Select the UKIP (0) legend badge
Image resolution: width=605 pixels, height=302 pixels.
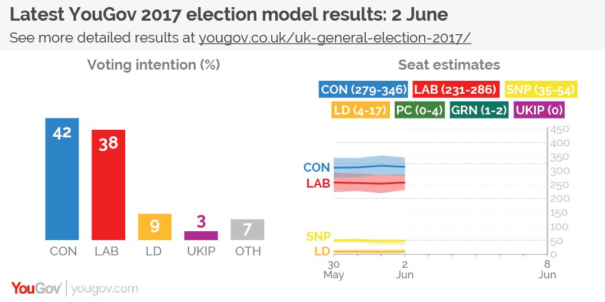click(539, 110)
